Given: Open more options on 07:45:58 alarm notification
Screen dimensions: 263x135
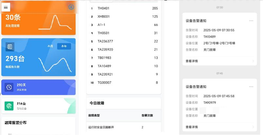Looking at the screenshot, I should 251,87.
